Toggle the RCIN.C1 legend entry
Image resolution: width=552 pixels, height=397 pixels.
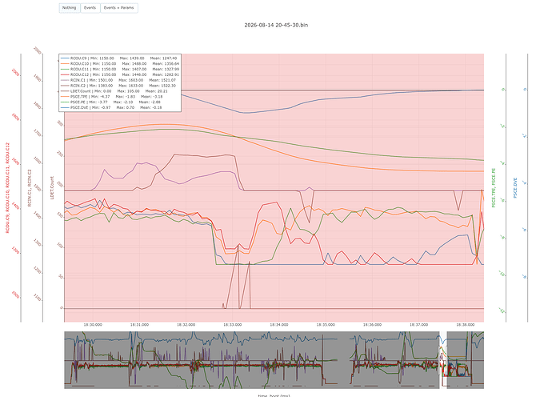tap(118, 80)
